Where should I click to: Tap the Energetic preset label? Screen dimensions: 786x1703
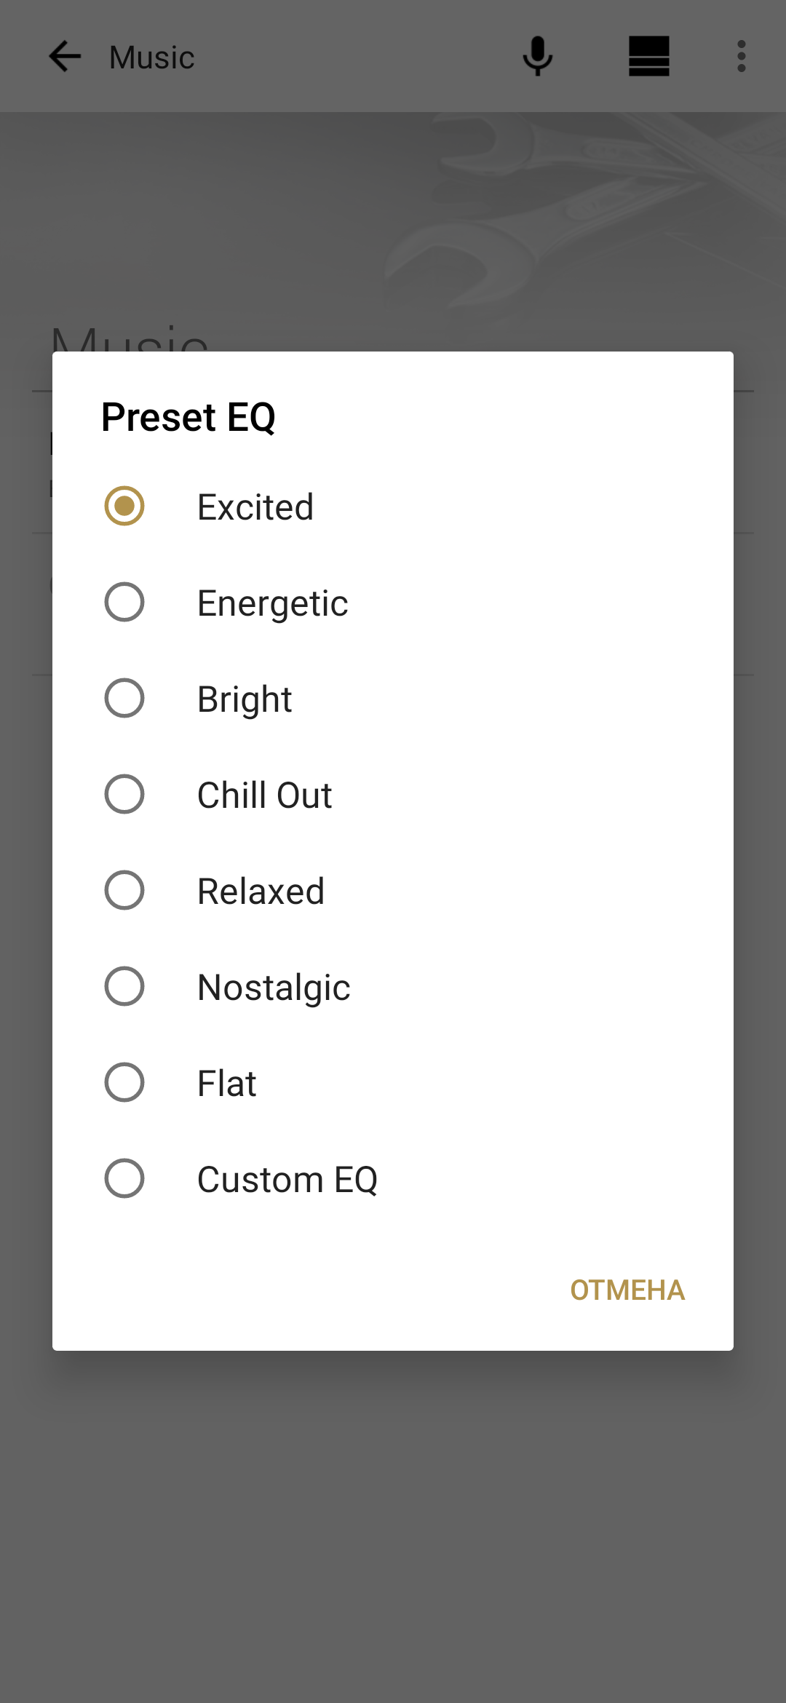coord(273,603)
